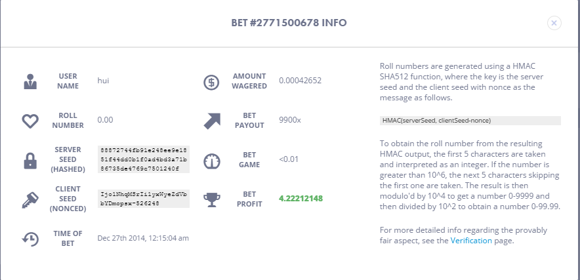Close the bet info dialog
The image size is (580, 280).
554,23
